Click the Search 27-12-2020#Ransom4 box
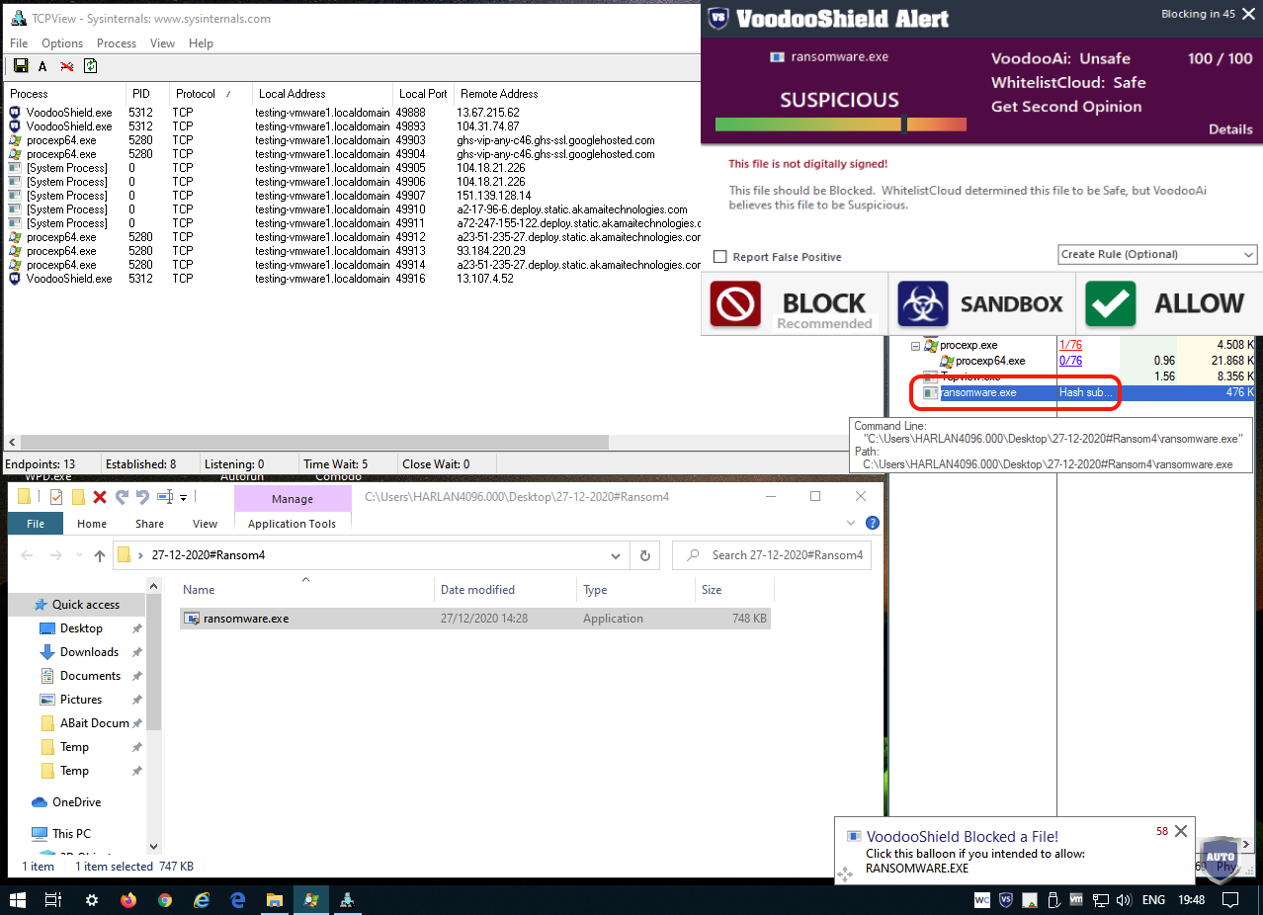Screen dimensions: 1263x915 click(x=771, y=555)
